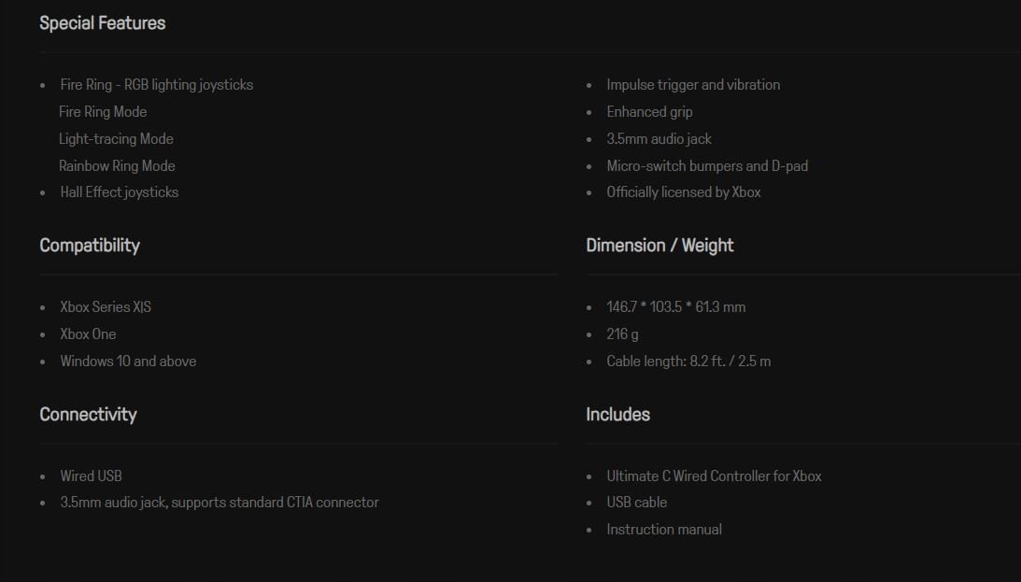1021x582 pixels.
Task: Select Xbox Series X|S in Compatibility
Action: (106, 307)
